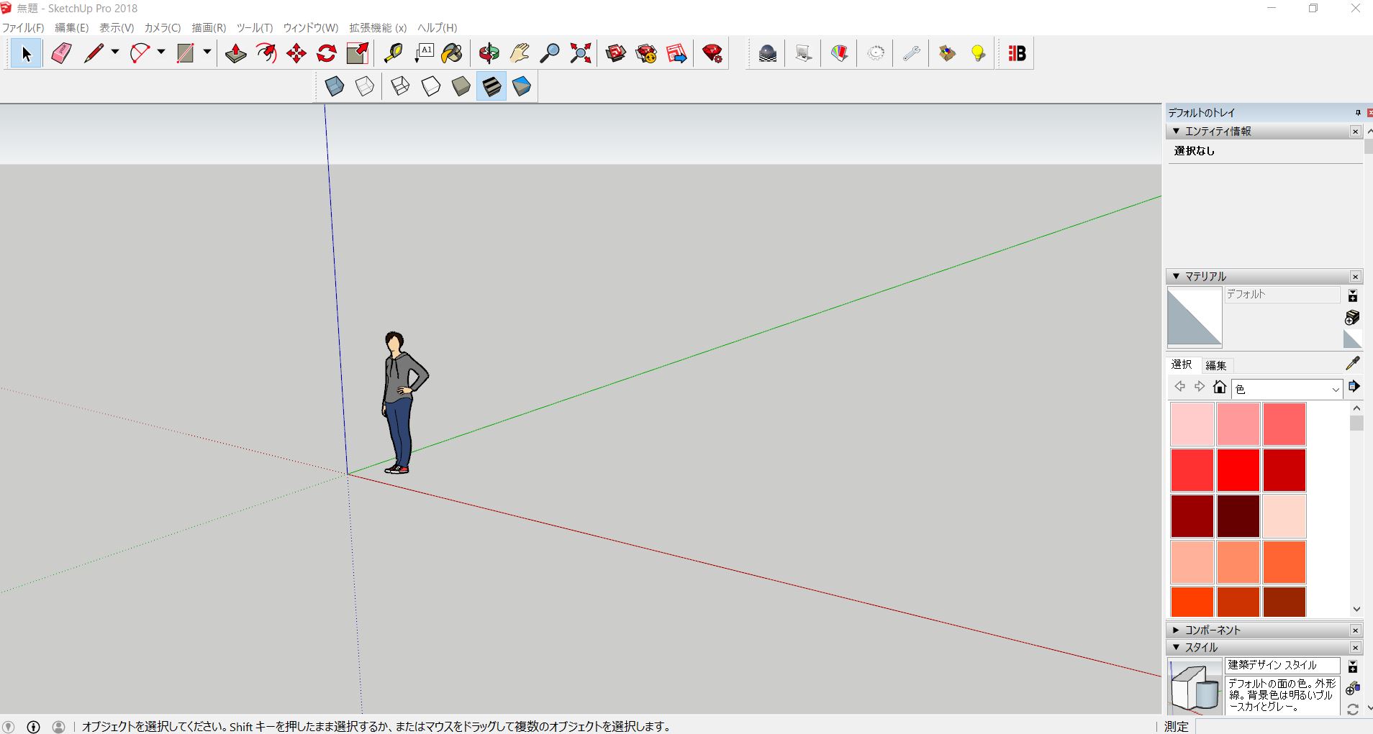This screenshot has height=734, width=1373.
Task: Go to material library home button
Action: tap(1219, 387)
